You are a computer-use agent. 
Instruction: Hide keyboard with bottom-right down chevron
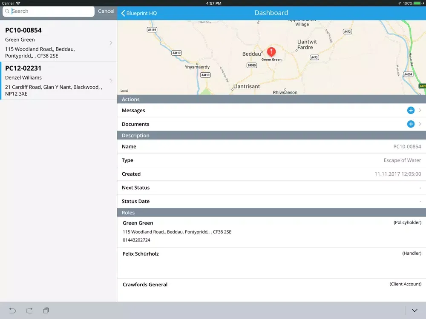pyautogui.click(x=414, y=310)
